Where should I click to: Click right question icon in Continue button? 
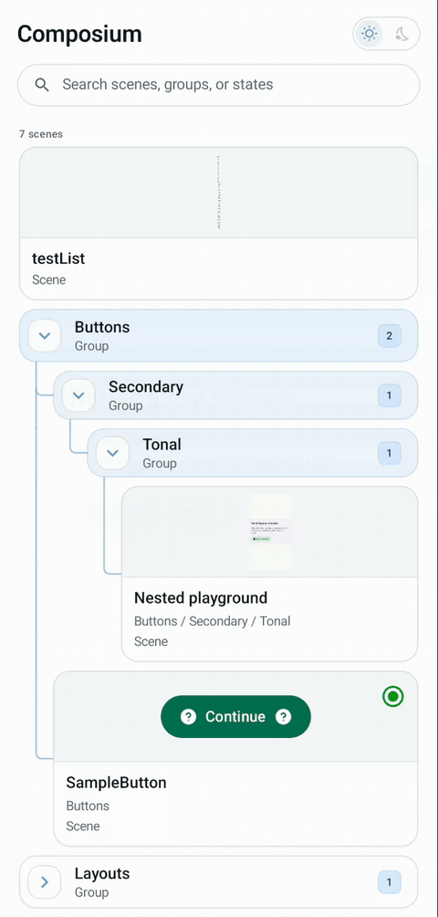(x=283, y=716)
